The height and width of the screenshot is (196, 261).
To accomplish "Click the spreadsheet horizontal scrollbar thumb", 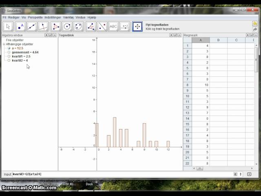I will tap(199, 168).
